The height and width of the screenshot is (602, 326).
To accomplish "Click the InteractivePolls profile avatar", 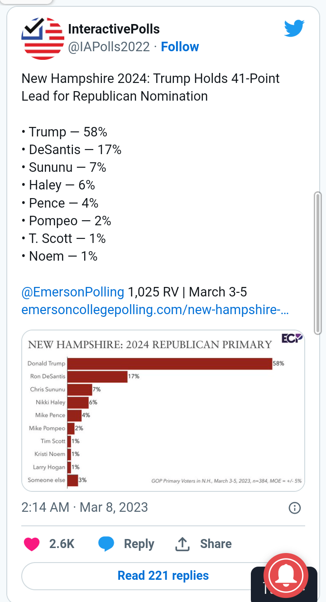I will (43, 39).
